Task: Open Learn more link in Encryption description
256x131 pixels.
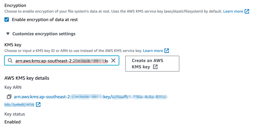Action: [x=233, y=11]
